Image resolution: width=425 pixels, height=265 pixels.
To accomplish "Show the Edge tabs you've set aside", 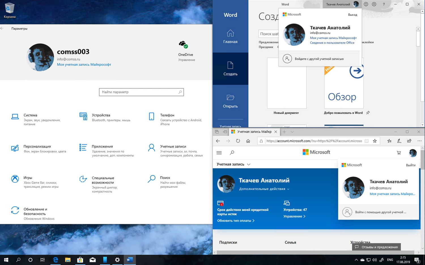I will coord(217,132).
